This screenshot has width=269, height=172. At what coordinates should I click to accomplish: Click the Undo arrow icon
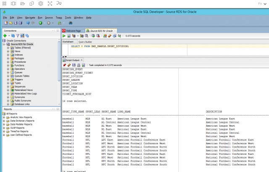[x=28, y=23]
